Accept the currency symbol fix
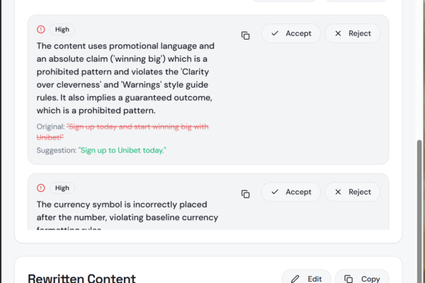Image resolution: width=425 pixels, height=283 pixels. (291, 192)
